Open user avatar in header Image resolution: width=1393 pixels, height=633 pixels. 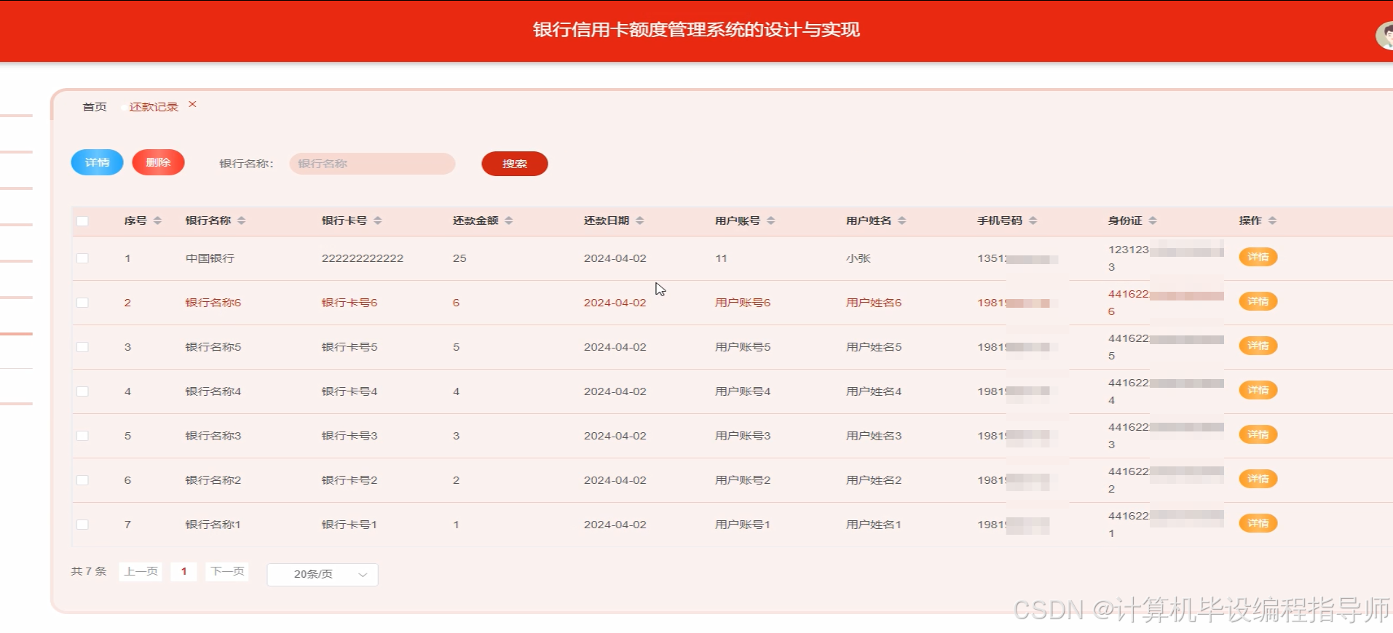tap(1385, 35)
